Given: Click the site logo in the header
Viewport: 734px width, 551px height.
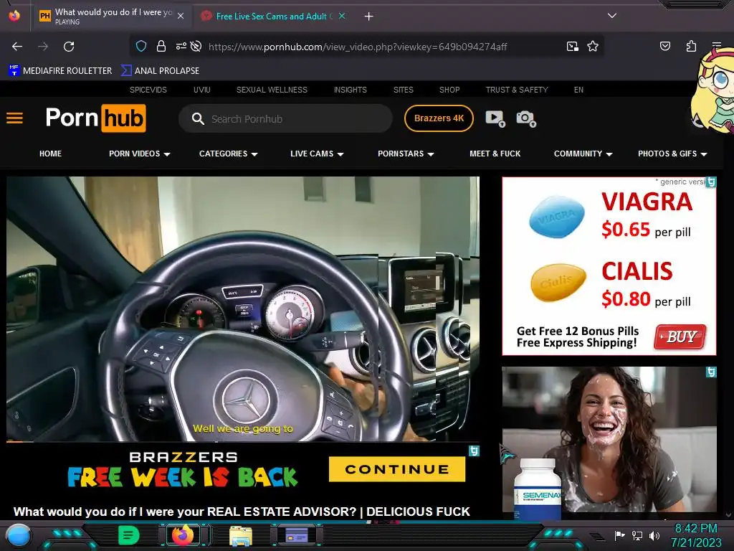Looking at the screenshot, I should [x=96, y=118].
